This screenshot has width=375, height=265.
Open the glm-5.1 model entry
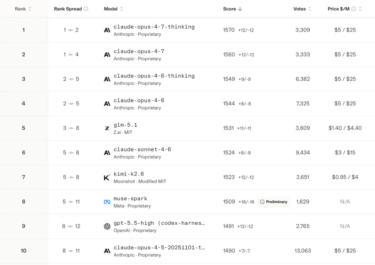125,125
